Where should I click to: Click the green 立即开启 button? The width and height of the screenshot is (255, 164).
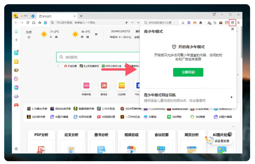tap(188, 72)
